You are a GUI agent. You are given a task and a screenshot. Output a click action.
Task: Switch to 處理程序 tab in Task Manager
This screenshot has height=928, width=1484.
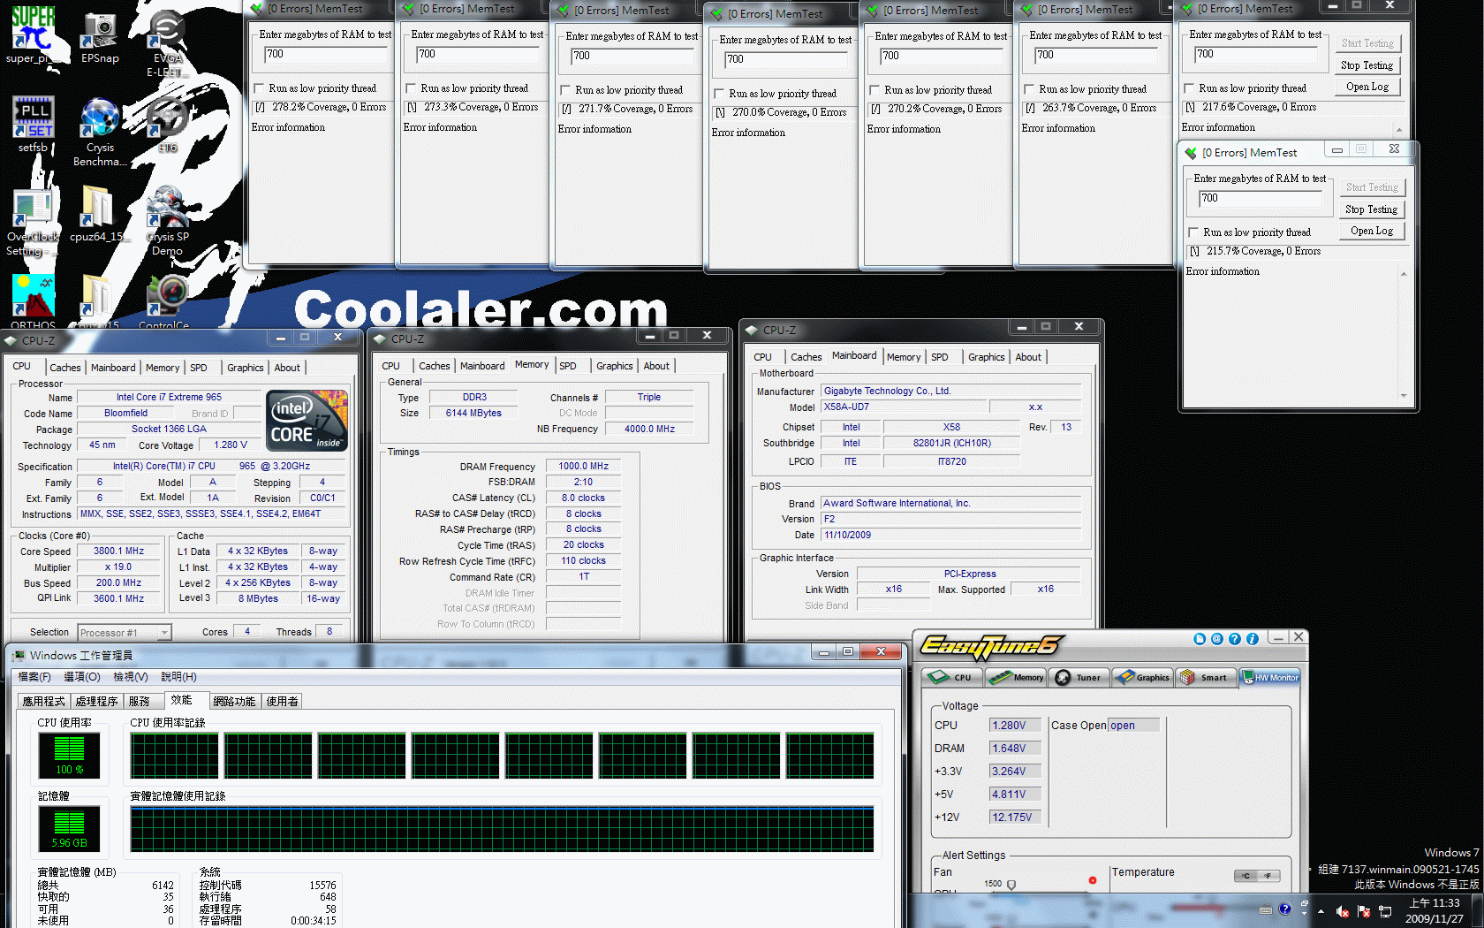tap(97, 701)
